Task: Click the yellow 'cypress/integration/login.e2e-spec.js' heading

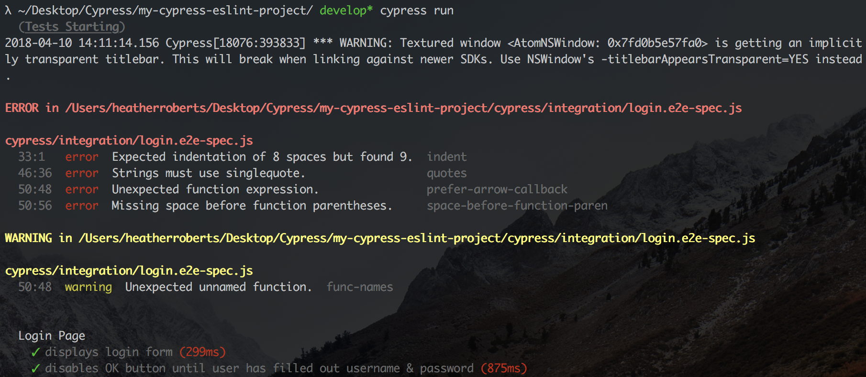Action: coord(129,271)
